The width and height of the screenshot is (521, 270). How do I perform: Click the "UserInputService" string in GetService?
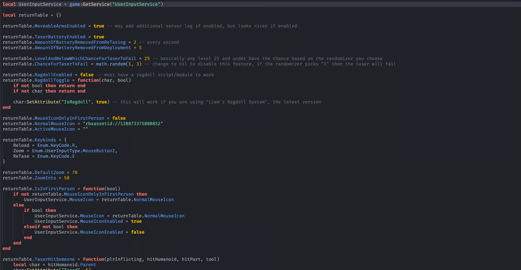(137, 4)
